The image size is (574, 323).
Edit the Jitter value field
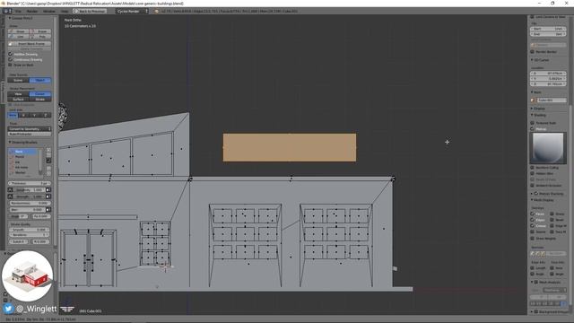click(x=27, y=210)
